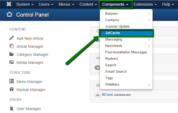The height and width of the screenshot is (113, 178).
Task: Expand the Banners submenu arrow
Action: (x=149, y=14)
